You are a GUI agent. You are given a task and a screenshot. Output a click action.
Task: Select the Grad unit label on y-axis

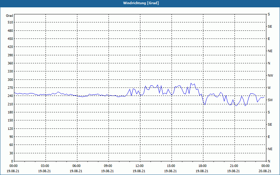9,16
